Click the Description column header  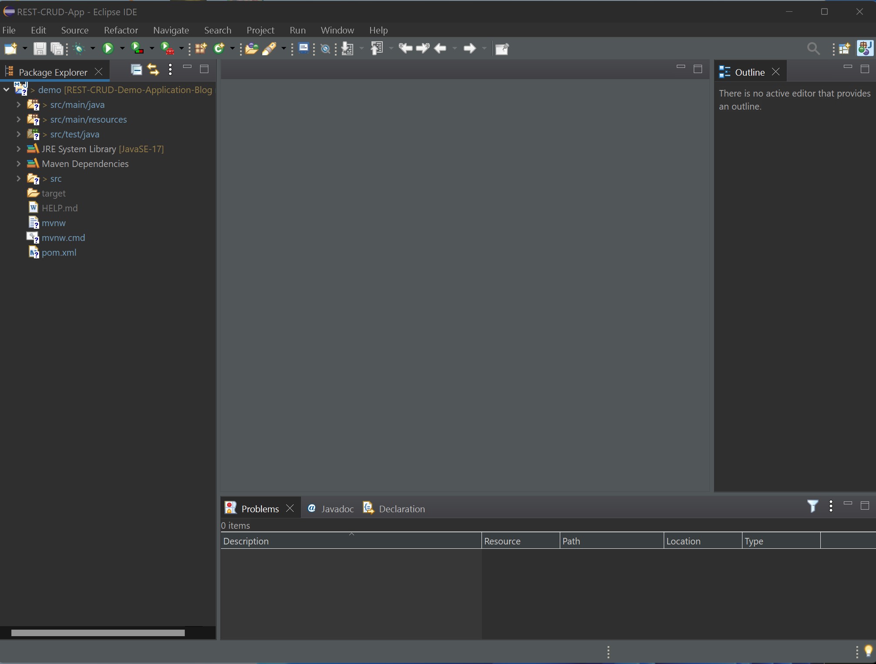point(246,541)
